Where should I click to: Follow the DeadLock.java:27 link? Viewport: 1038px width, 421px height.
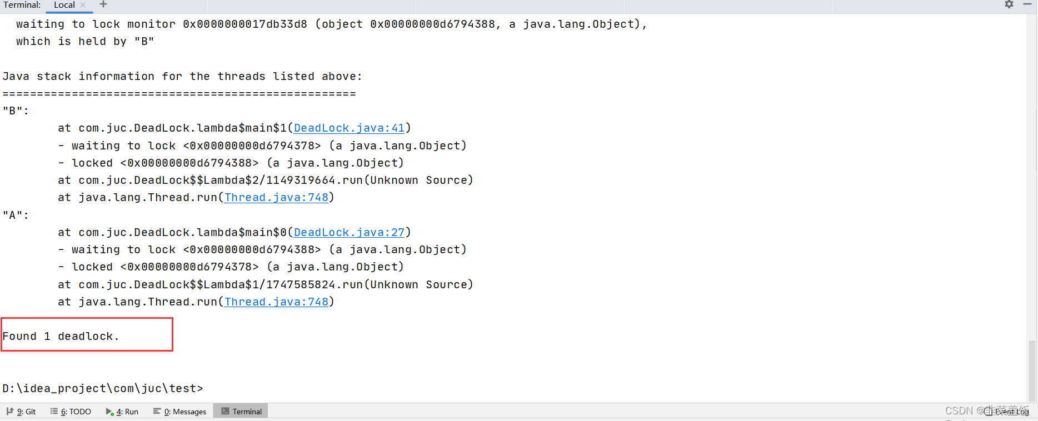pos(349,233)
